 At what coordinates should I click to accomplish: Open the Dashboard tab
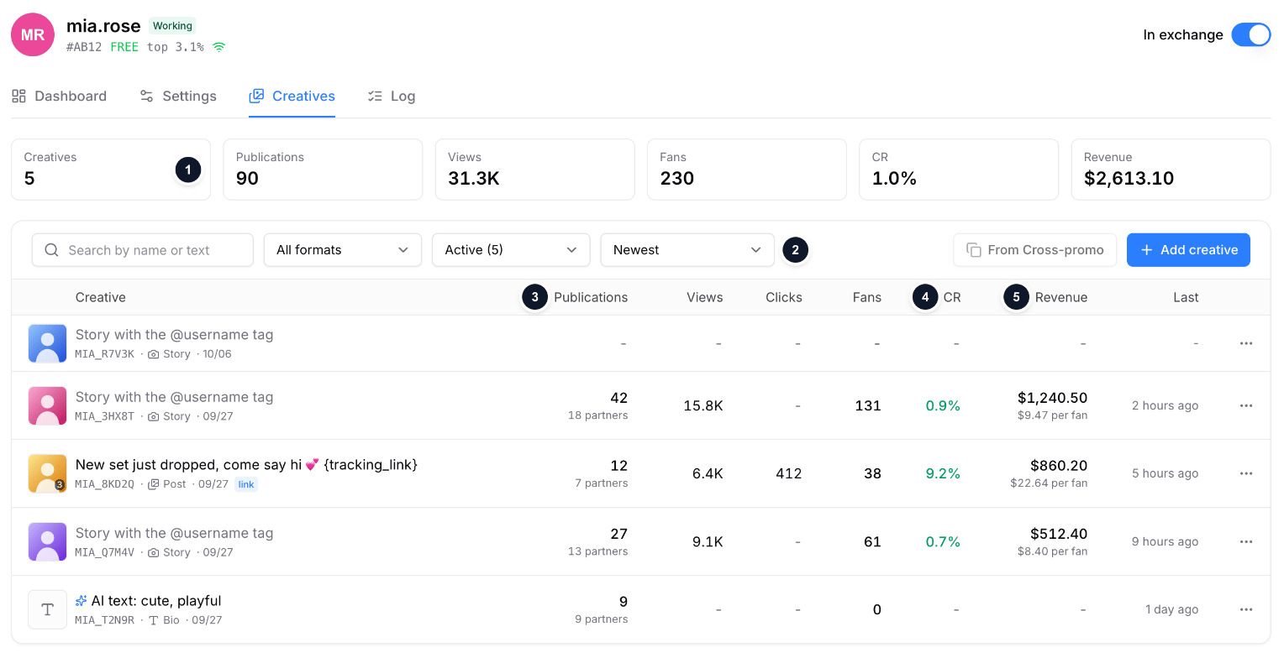point(59,96)
